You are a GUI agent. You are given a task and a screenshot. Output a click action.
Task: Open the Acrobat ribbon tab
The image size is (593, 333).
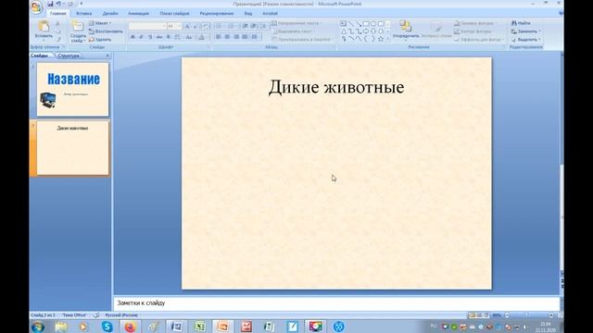tap(270, 13)
